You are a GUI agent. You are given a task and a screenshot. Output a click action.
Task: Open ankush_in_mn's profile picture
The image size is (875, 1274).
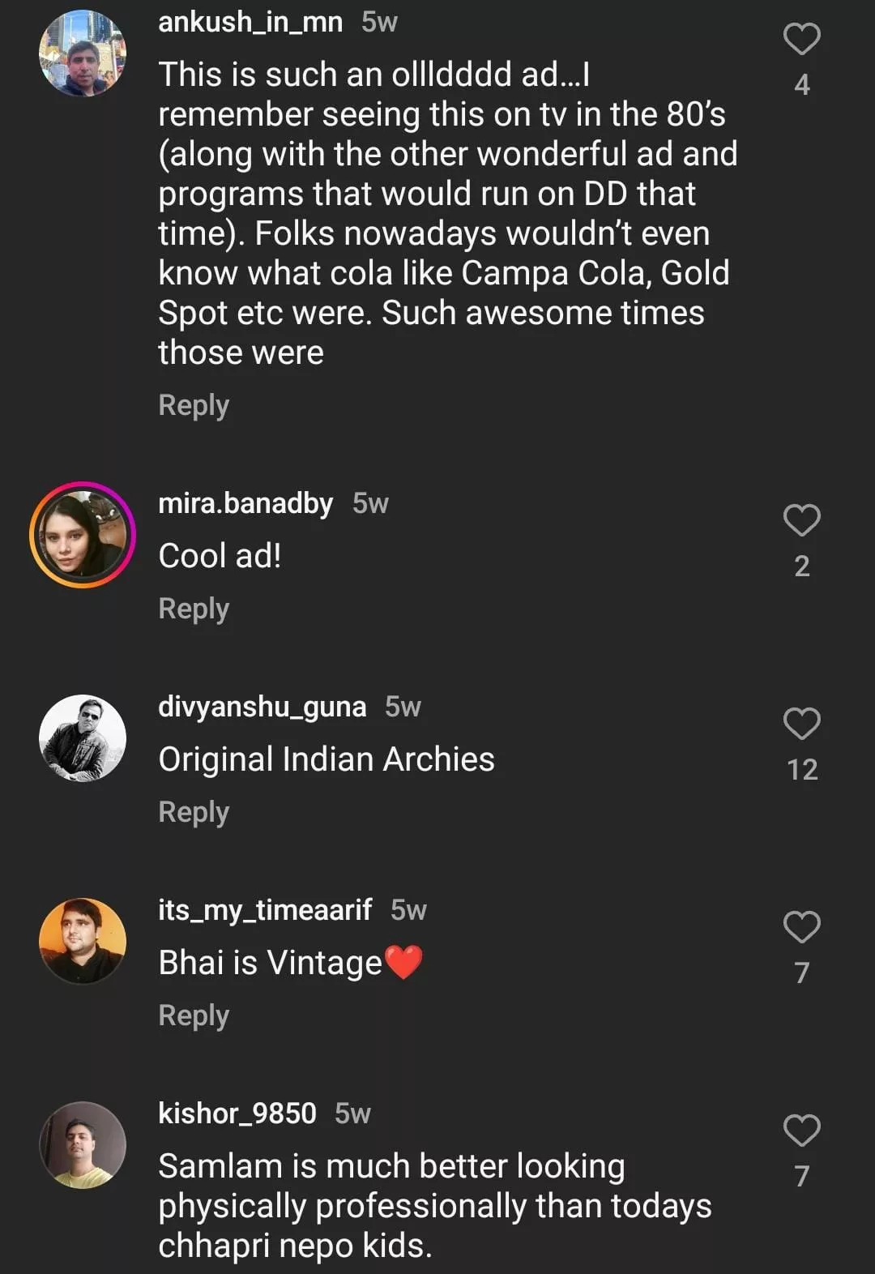83,53
